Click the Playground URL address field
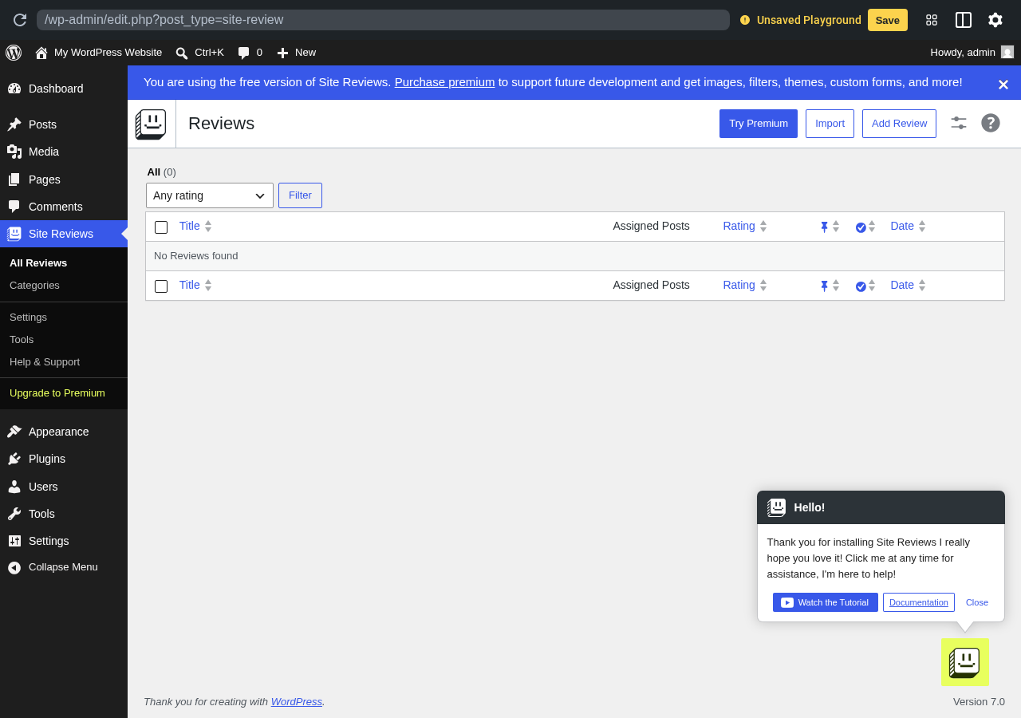The width and height of the screenshot is (1021, 718). pos(383,20)
